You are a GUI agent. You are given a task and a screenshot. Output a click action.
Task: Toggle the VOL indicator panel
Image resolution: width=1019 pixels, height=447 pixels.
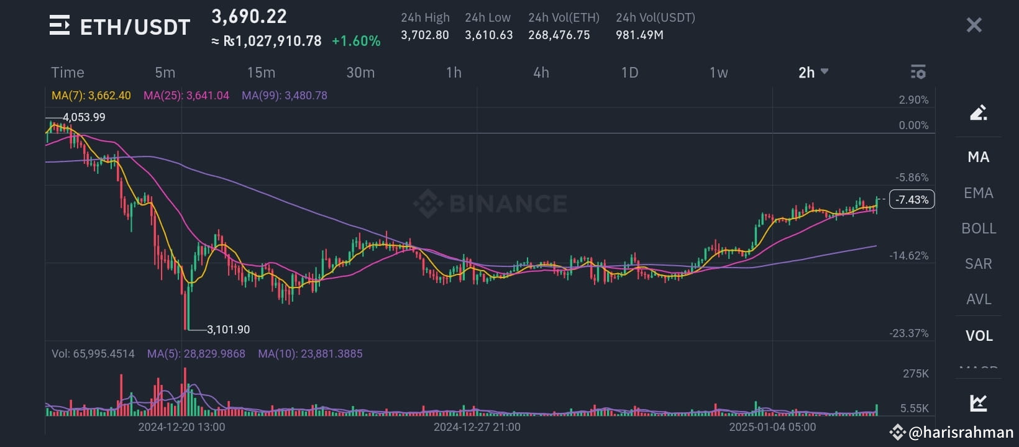click(979, 335)
